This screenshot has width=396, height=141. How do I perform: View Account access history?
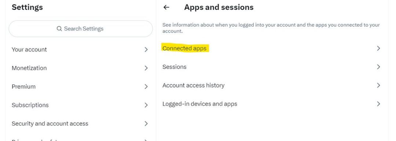pos(272,85)
